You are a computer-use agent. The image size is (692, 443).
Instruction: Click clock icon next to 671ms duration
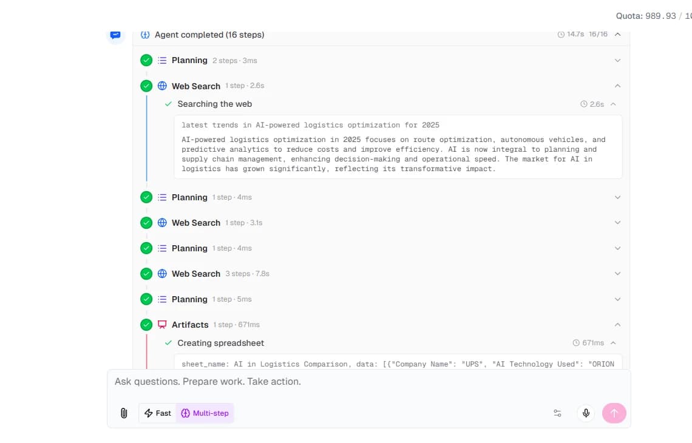[576, 343]
